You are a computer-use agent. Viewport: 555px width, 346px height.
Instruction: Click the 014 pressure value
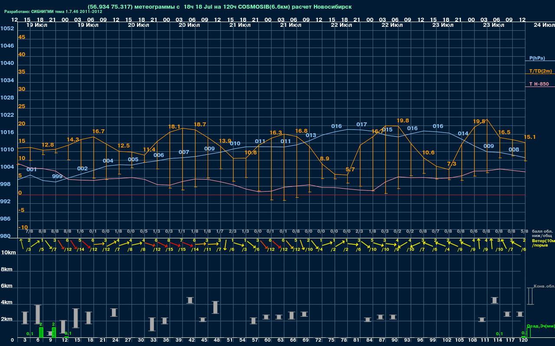tap(463, 134)
